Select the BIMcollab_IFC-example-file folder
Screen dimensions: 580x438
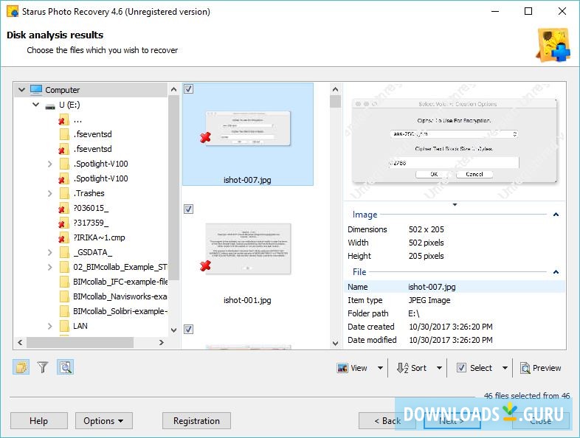click(x=120, y=282)
